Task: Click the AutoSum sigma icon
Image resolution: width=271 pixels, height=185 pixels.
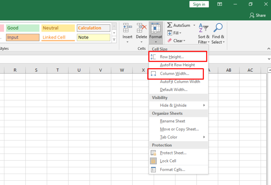Action: click(170, 25)
